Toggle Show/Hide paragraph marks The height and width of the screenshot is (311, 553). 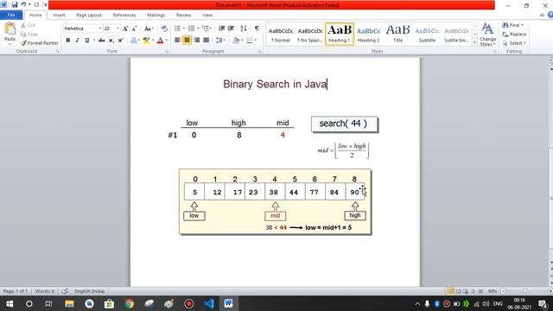point(257,29)
